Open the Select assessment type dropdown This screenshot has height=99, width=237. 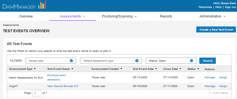(x=111, y=61)
